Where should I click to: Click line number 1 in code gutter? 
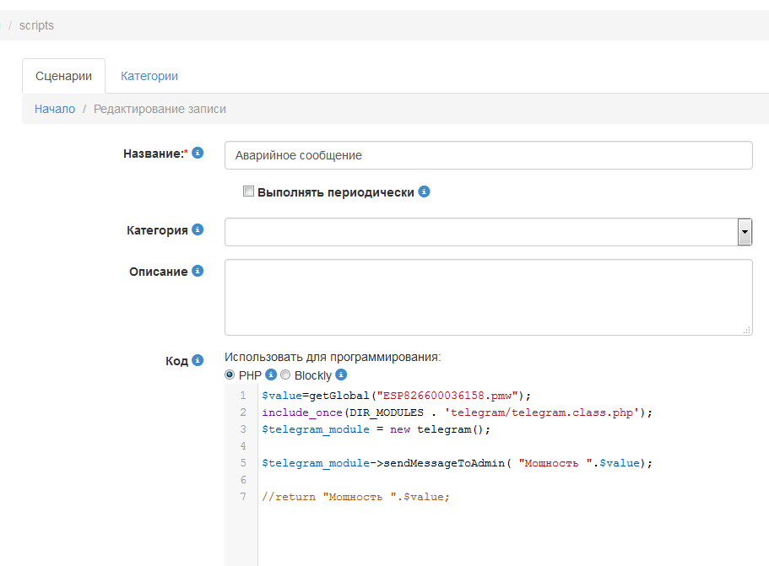pos(243,396)
